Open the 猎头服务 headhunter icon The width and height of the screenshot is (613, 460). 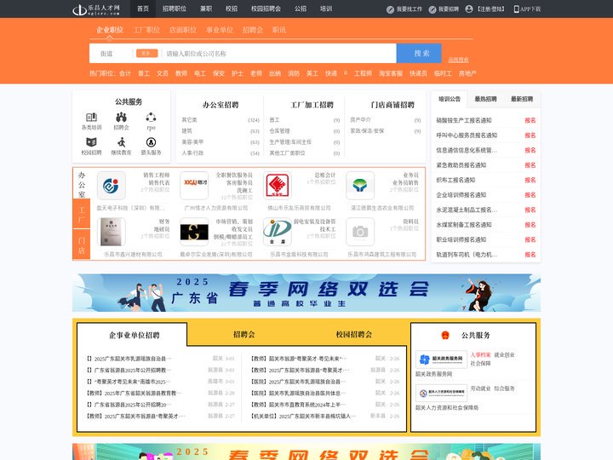pyautogui.click(x=151, y=142)
